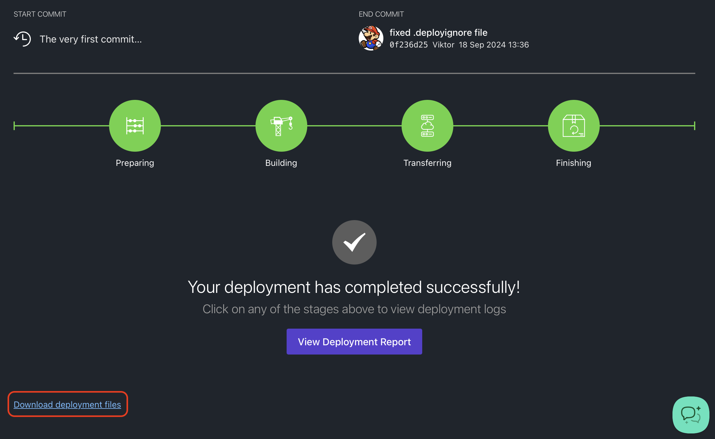Click the gray success checkmark circle
The width and height of the screenshot is (715, 439).
(x=354, y=242)
